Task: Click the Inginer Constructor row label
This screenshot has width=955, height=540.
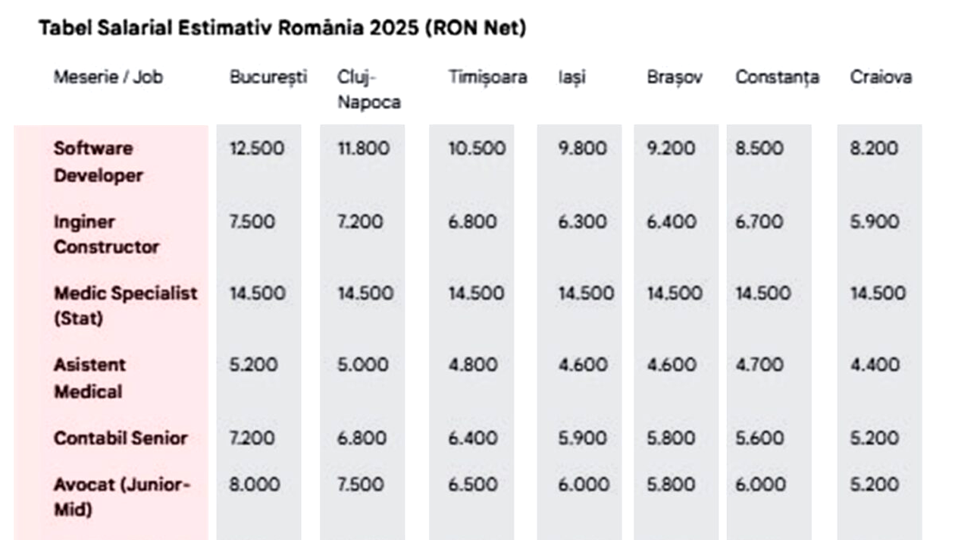Action: 106,234
